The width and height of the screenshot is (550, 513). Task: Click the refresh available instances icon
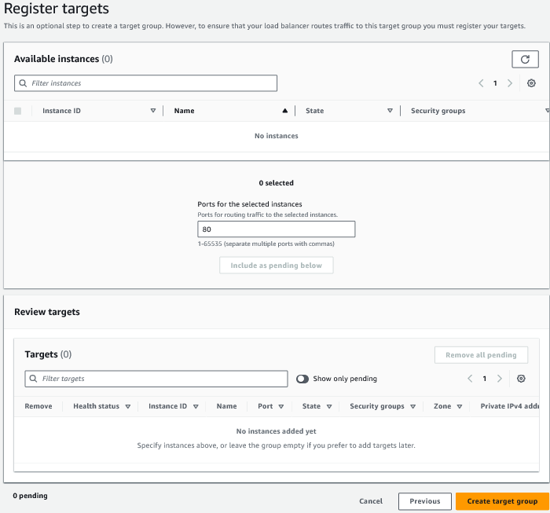(x=525, y=60)
